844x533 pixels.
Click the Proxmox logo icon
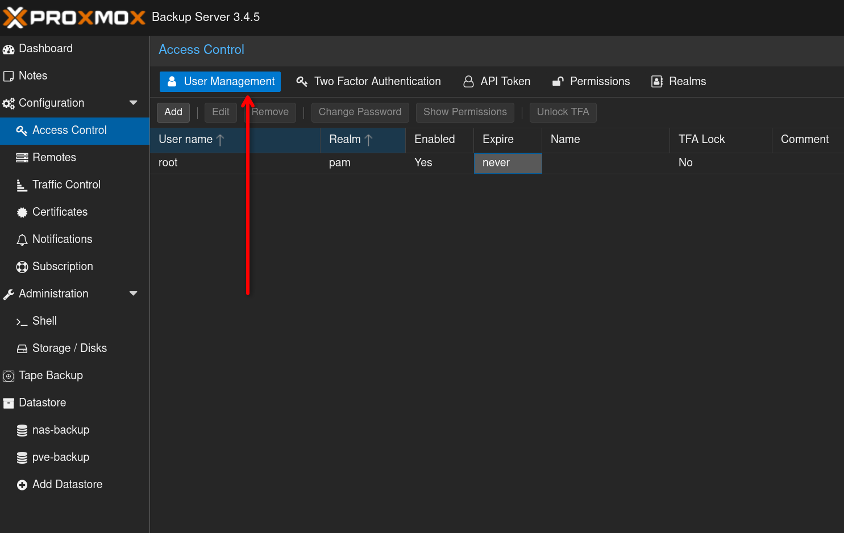click(15, 17)
